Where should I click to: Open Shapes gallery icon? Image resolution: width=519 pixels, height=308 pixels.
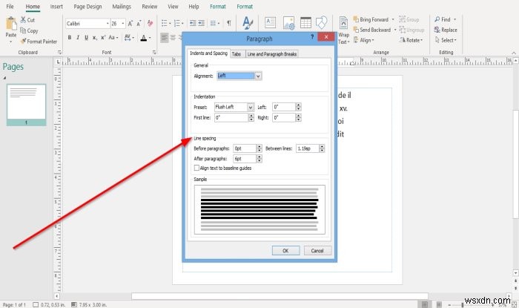(321, 23)
